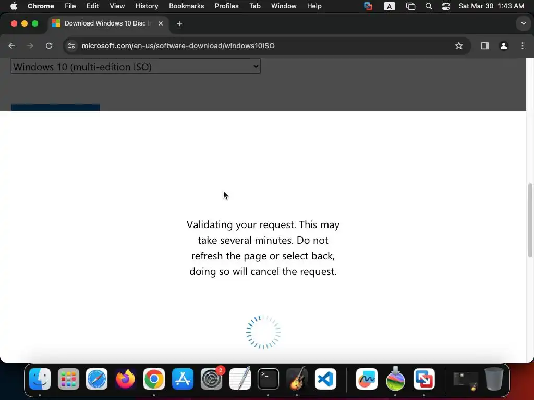The height and width of the screenshot is (400, 534).
Task: Open VMware Fusion in the Dock
Action: click(x=424, y=379)
